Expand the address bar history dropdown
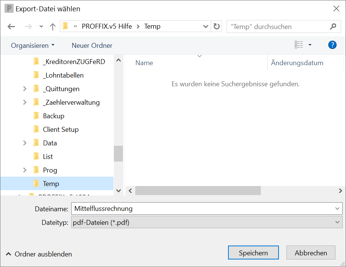The image size is (346, 267). [205, 26]
